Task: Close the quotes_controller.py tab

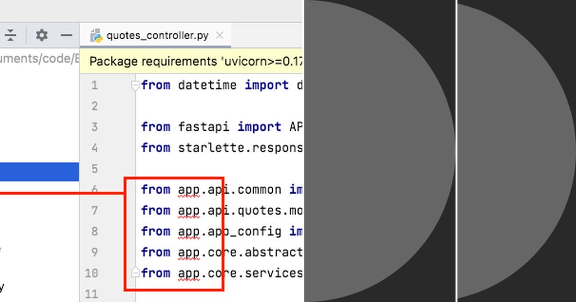Action: coord(220,35)
